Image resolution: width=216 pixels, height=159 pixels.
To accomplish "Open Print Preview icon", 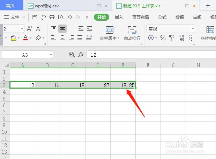I will pos(61,17).
